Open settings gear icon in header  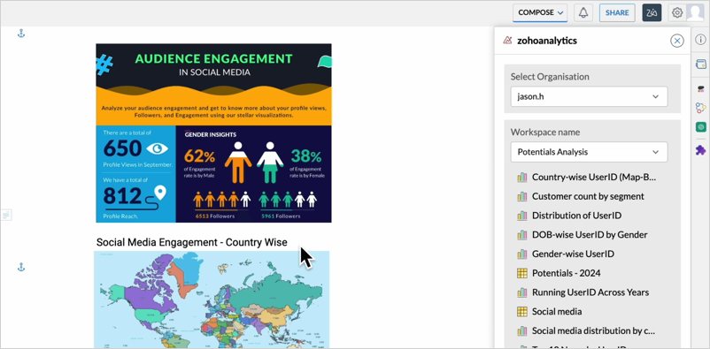coord(677,12)
